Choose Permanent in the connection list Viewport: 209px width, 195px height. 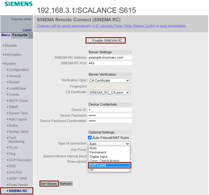109,152
